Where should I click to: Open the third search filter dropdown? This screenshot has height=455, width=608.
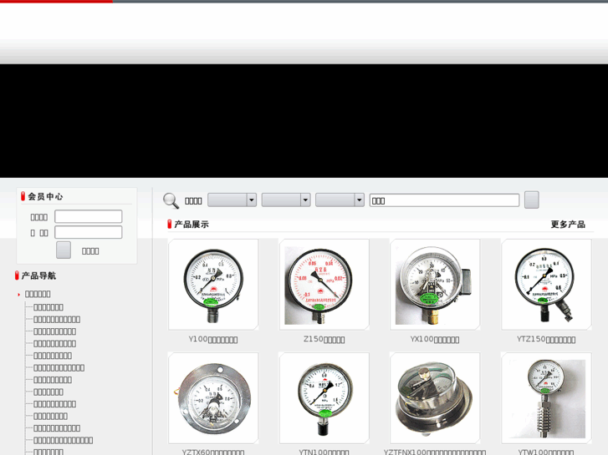[x=340, y=200]
